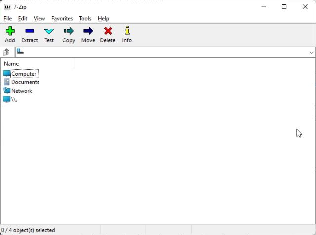
Task: Expand the address bar dropdown arrow
Action: click(x=311, y=52)
